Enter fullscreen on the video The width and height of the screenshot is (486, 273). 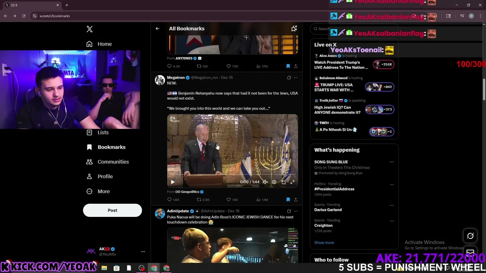tap(292, 182)
